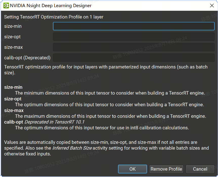Select the bold "size-min" heading in the help text
The width and height of the screenshot is (218, 177).
click(13, 87)
